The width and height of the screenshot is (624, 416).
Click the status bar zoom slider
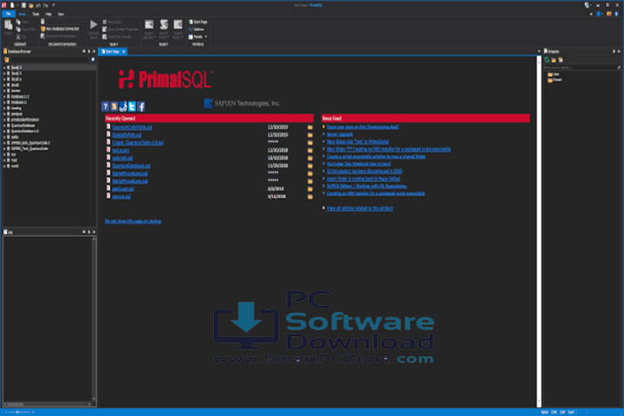coord(17,412)
